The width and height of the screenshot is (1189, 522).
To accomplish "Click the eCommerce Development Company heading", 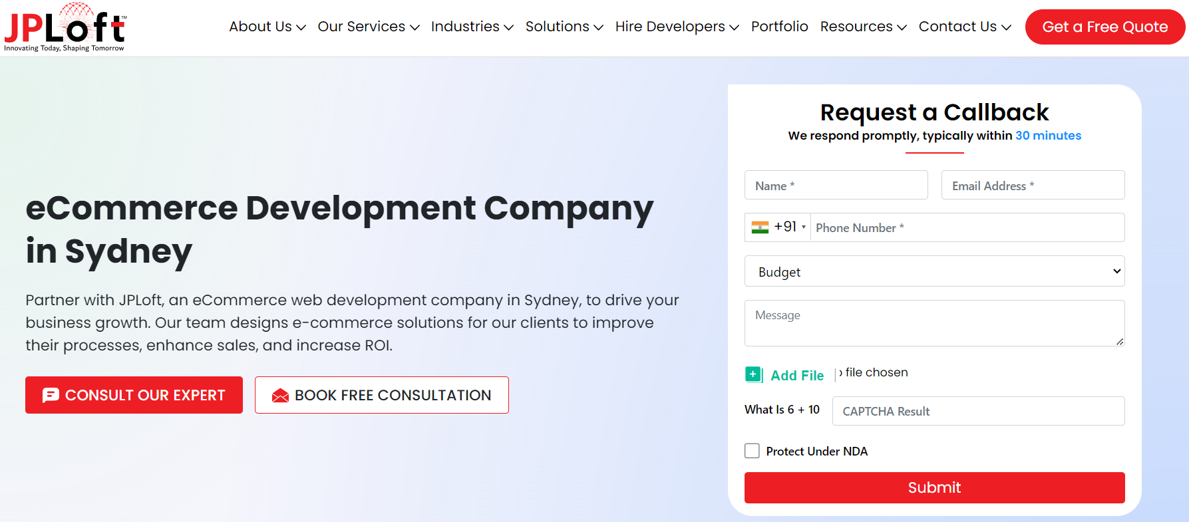I will [x=339, y=229].
